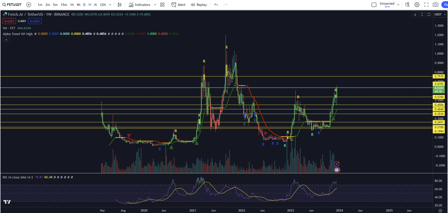448x213 pixels.
Task: Click the Unnamed layout name
Action: point(387,3)
